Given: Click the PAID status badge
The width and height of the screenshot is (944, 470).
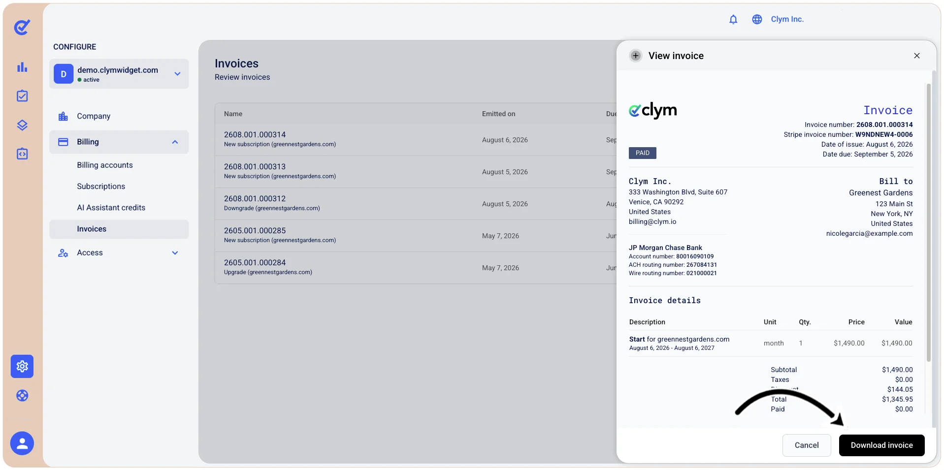Looking at the screenshot, I should pyautogui.click(x=643, y=153).
